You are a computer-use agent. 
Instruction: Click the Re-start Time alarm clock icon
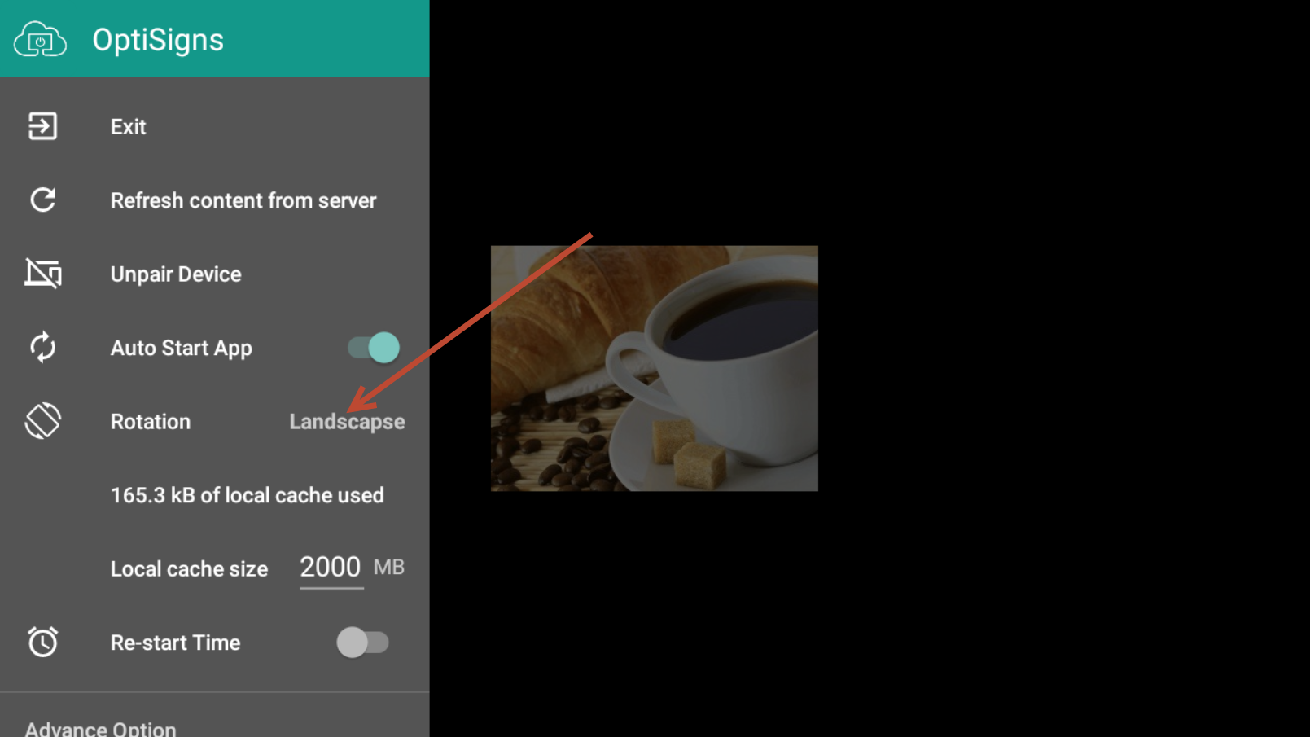pyautogui.click(x=42, y=642)
